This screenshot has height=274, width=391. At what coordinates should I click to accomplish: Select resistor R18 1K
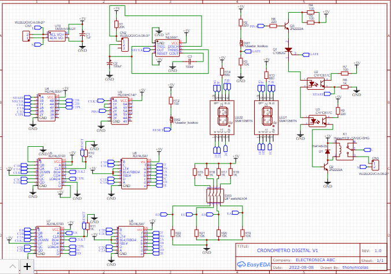click(230, 172)
